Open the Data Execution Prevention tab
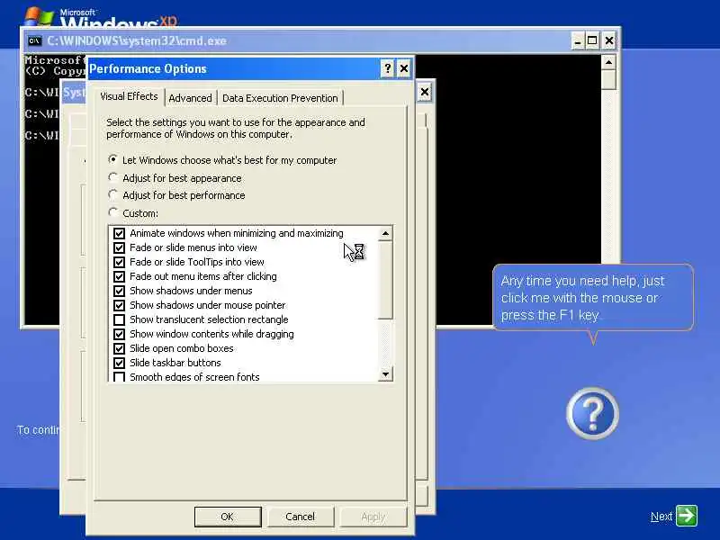 click(280, 98)
